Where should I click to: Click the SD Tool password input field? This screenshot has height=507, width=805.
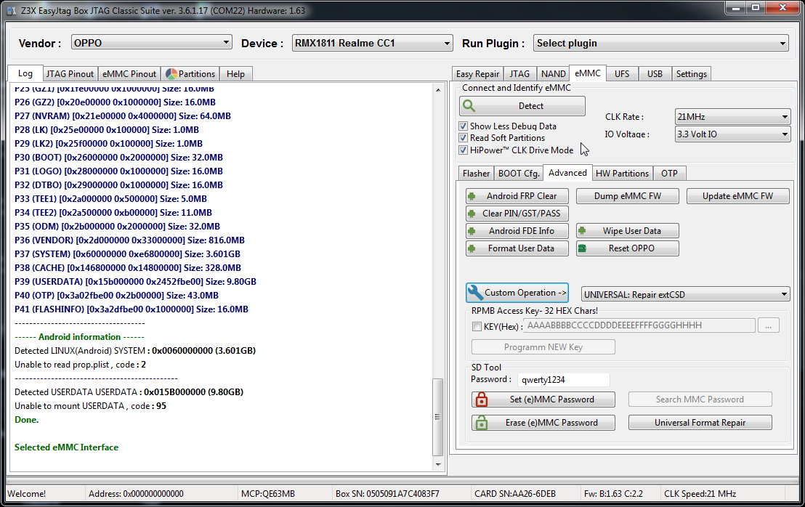563,380
